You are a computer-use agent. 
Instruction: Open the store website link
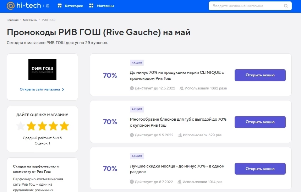coord(40,89)
